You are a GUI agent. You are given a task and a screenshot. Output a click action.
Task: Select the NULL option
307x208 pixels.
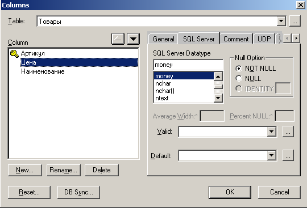238,78
